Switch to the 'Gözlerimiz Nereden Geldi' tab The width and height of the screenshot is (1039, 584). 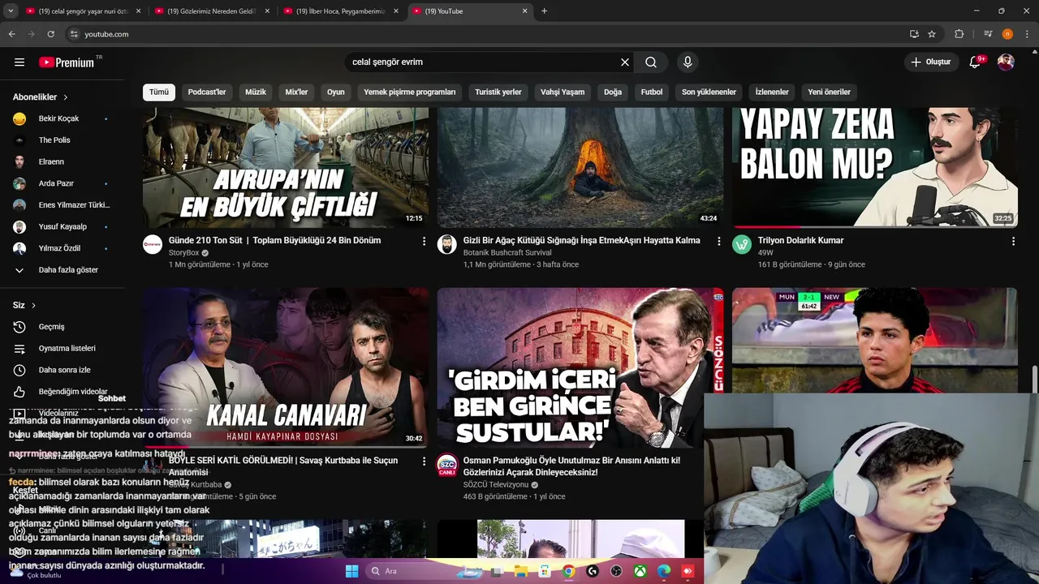point(212,11)
